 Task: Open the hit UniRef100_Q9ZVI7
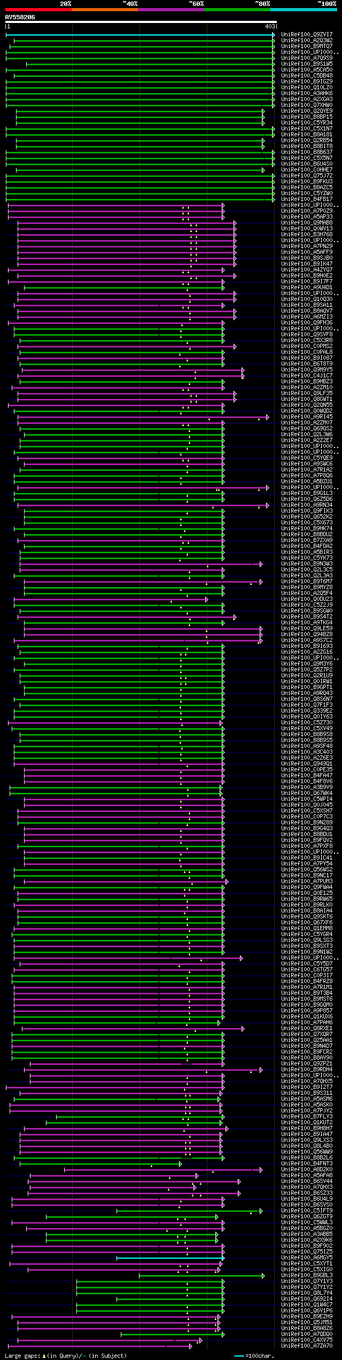pyautogui.click(x=307, y=35)
